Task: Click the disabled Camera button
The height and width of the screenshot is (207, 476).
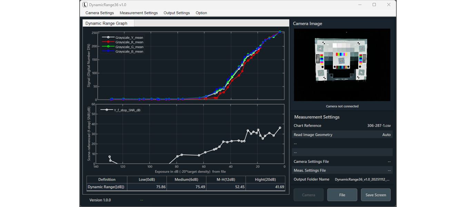Action: pyautogui.click(x=308, y=195)
